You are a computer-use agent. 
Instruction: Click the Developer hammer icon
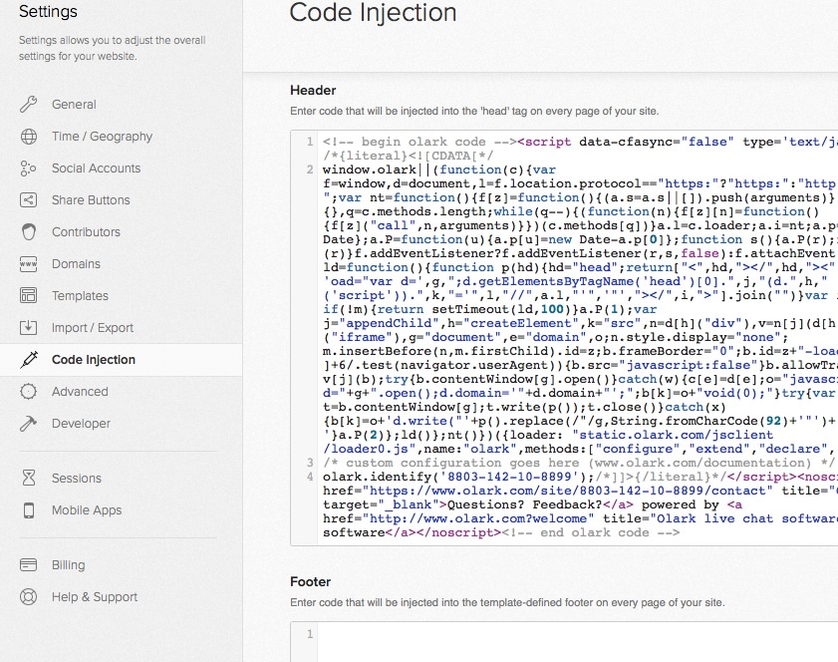click(29, 424)
